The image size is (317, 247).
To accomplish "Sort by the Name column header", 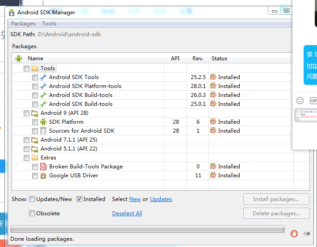I will 88,59.
